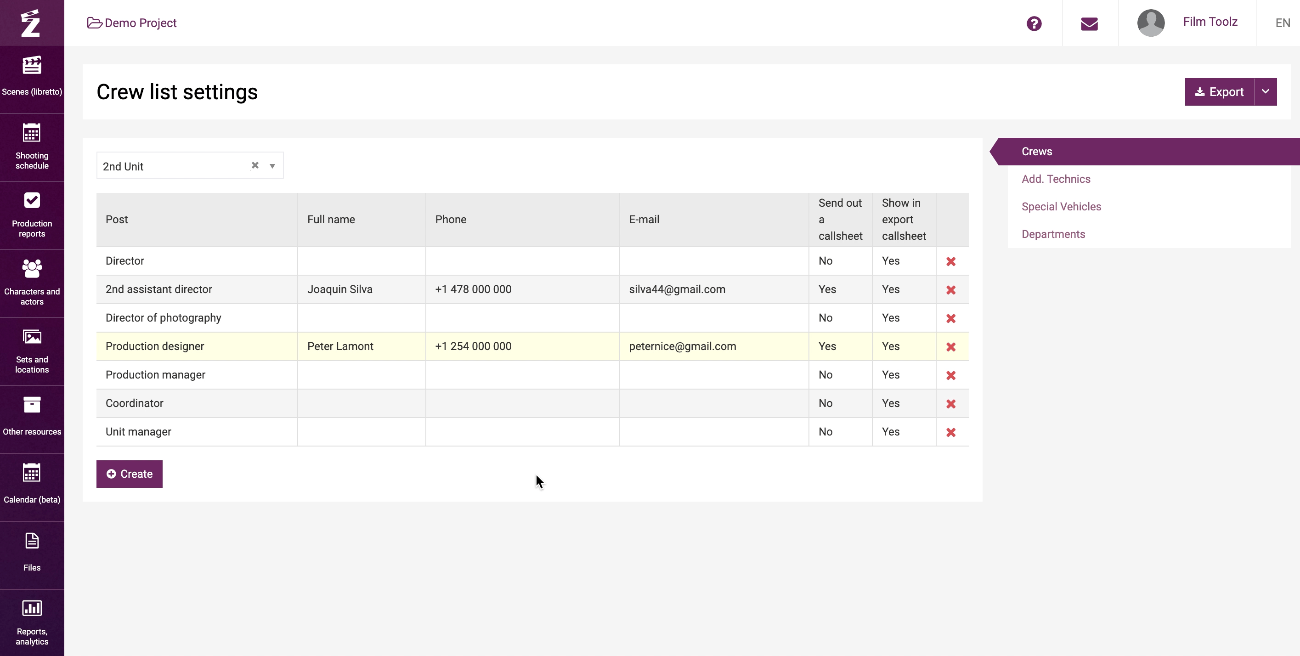Open the messages envelope icon
The image size is (1300, 656).
pos(1089,24)
